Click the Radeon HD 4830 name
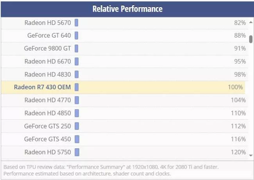Screen dimensions: 254x180 [48, 74]
